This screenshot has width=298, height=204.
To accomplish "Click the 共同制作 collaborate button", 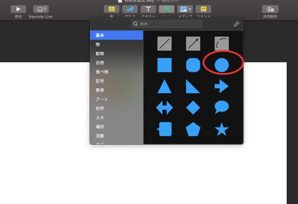I will click(x=270, y=9).
